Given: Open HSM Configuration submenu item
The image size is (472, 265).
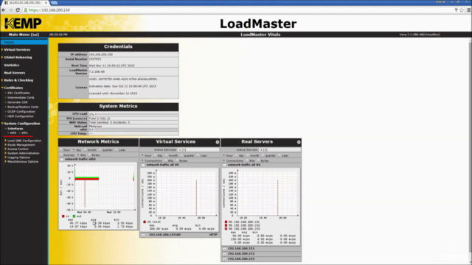Looking at the screenshot, I should [x=20, y=116].
